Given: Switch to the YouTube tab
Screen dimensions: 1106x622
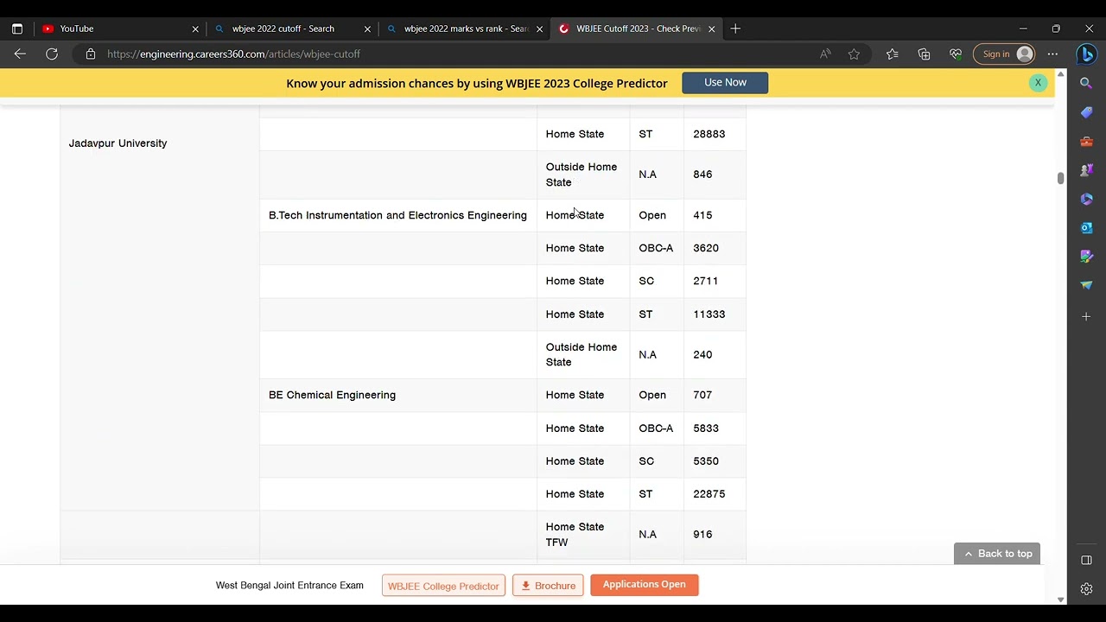Looking at the screenshot, I should pos(119,29).
